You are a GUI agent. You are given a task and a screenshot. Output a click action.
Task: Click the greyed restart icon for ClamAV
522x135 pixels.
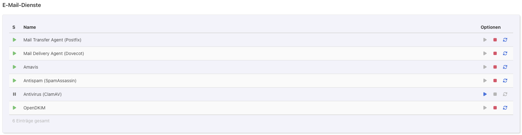coord(505,94)
